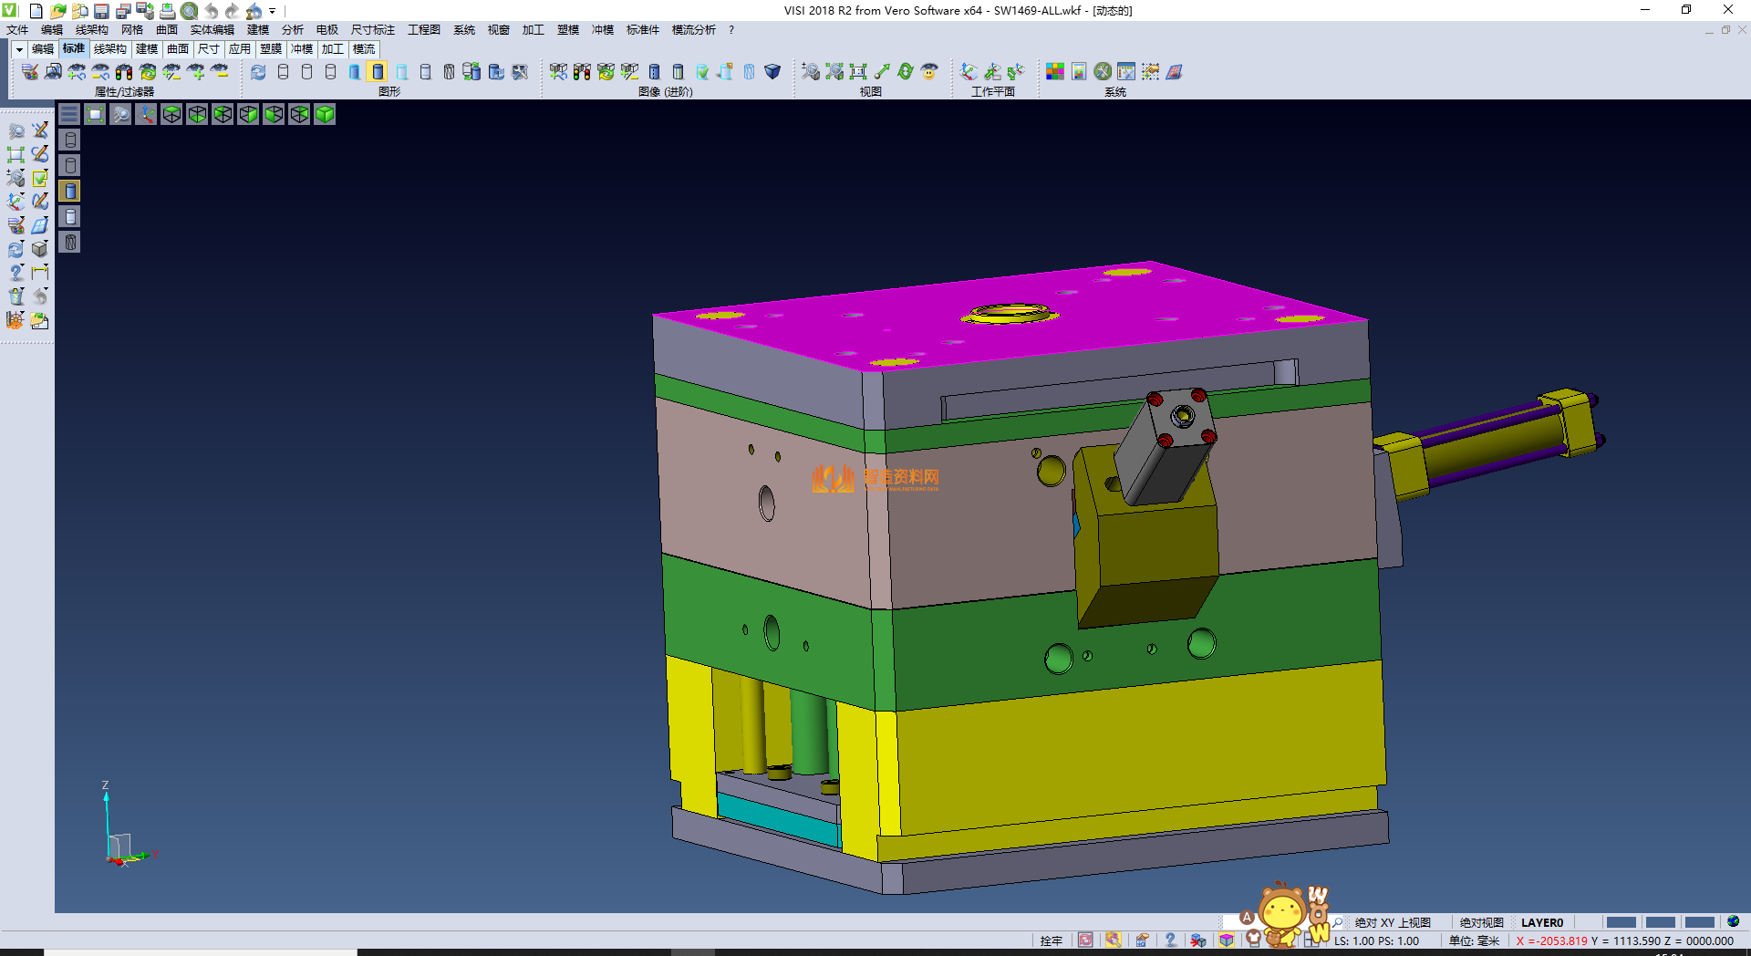Toggle highlighted shaded cylinder in side panel
Screen dimensions: 1751x956
70,191
